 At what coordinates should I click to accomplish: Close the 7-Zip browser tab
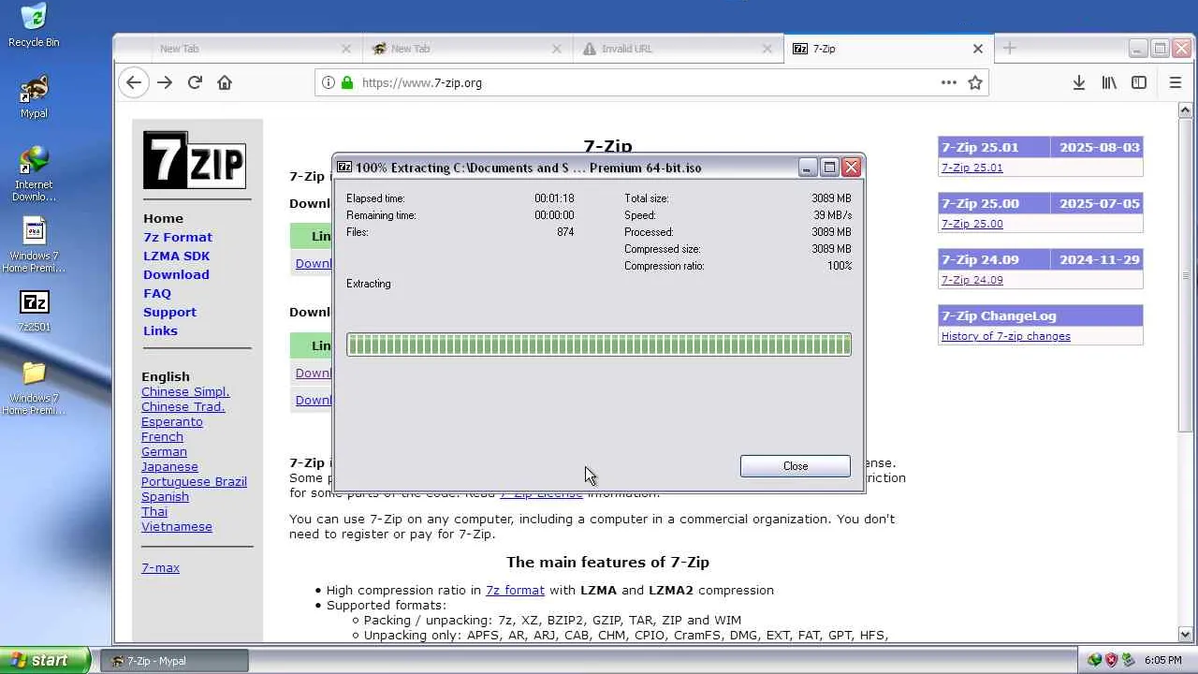(978, 49)
